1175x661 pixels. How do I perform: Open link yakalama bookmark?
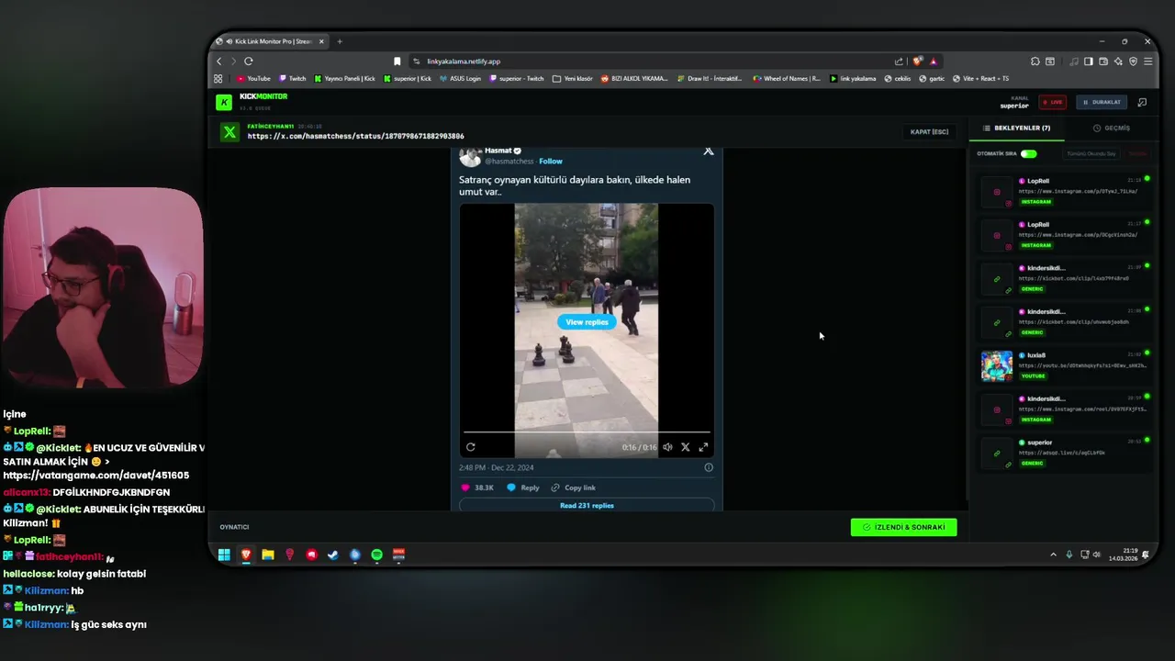coord(853,79)
